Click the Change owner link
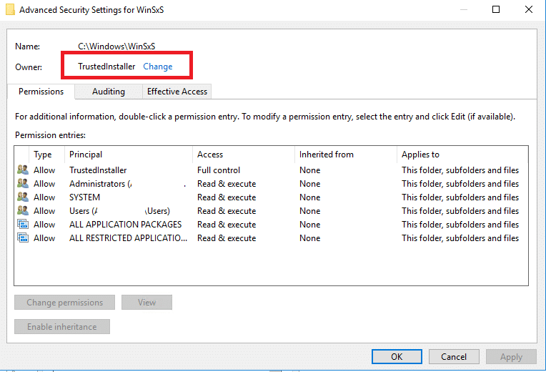This screenshot has width=546, height=372. pyautogui.click(x=158, y=67)
